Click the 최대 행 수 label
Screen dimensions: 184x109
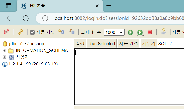pyautogui.click(x=92, y=32)
